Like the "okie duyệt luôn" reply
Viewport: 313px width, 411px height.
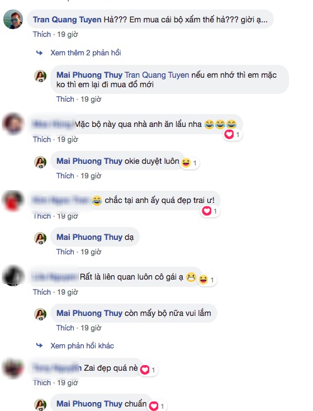[65, 176]
